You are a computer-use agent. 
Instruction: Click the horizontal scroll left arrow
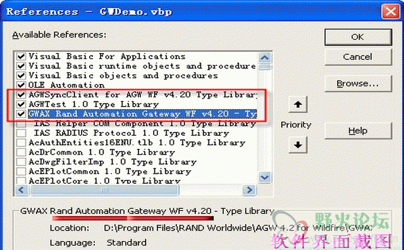[21, 190]
